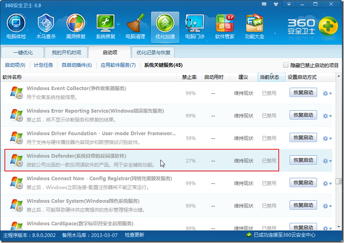Open the skin shirt icon in title bar
This screenshot has height=243, width=344.
pos(276,4)
